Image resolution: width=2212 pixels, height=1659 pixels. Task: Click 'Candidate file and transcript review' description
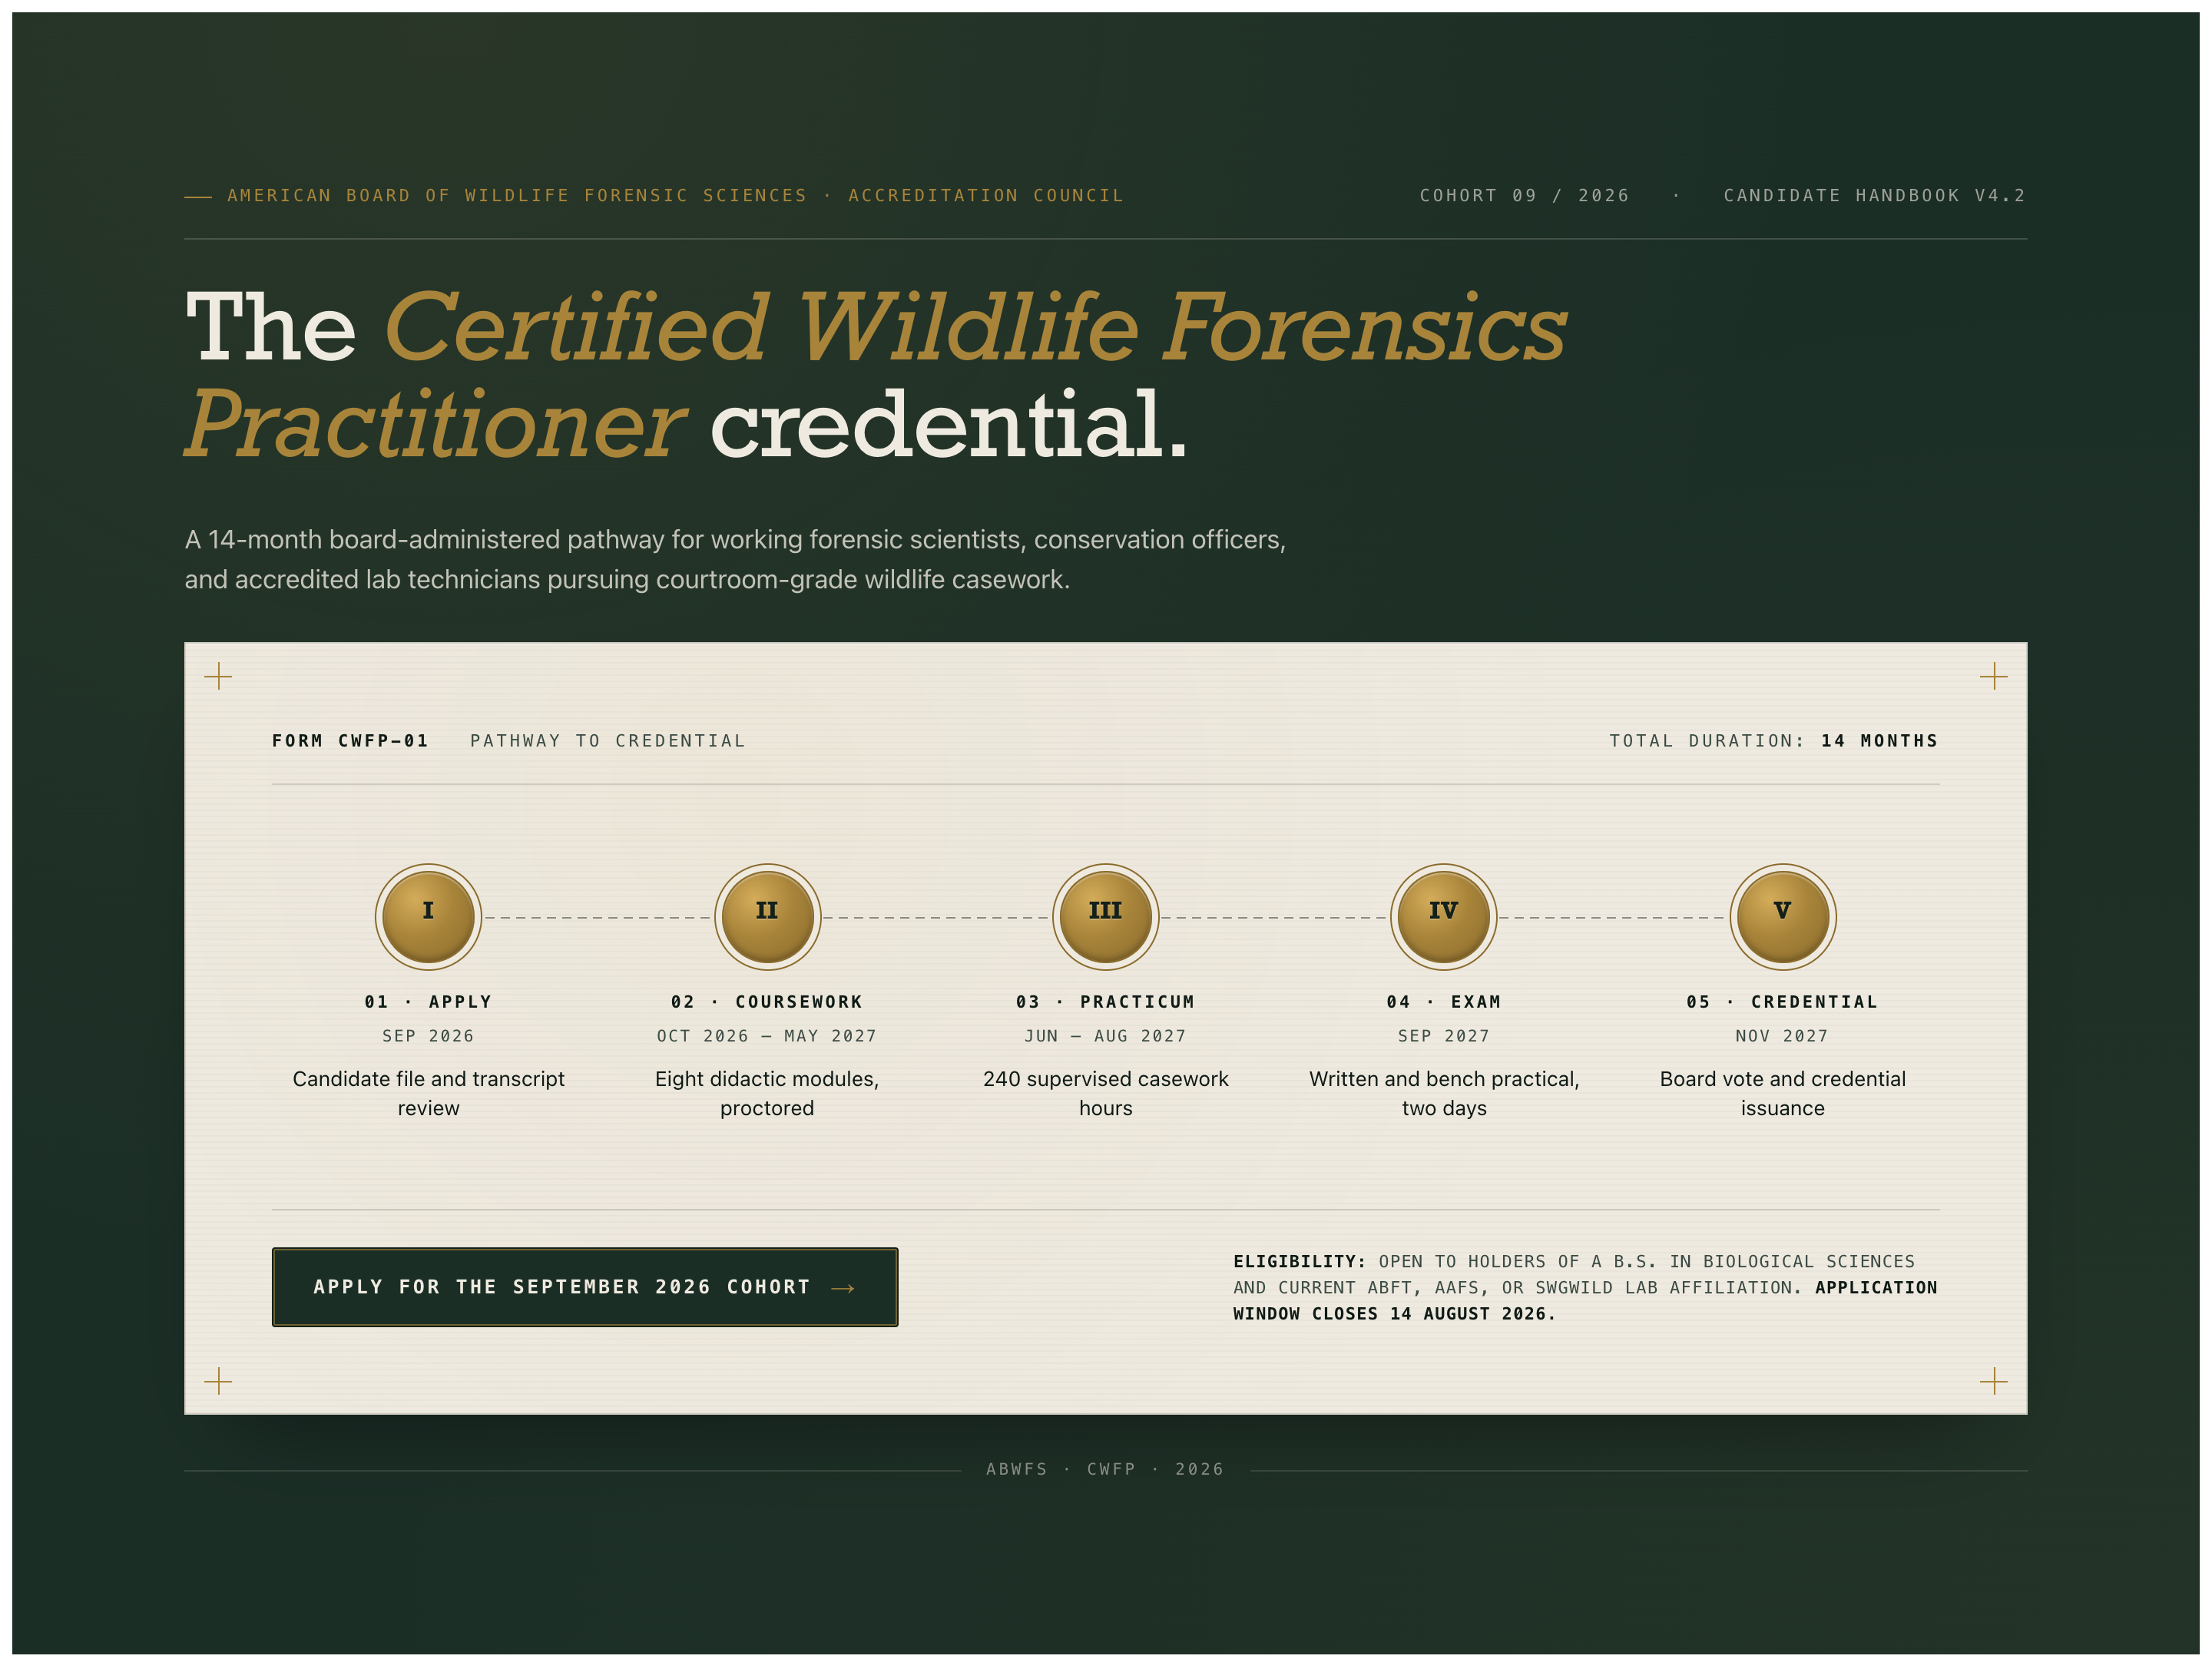click(x=428, y=1093)
